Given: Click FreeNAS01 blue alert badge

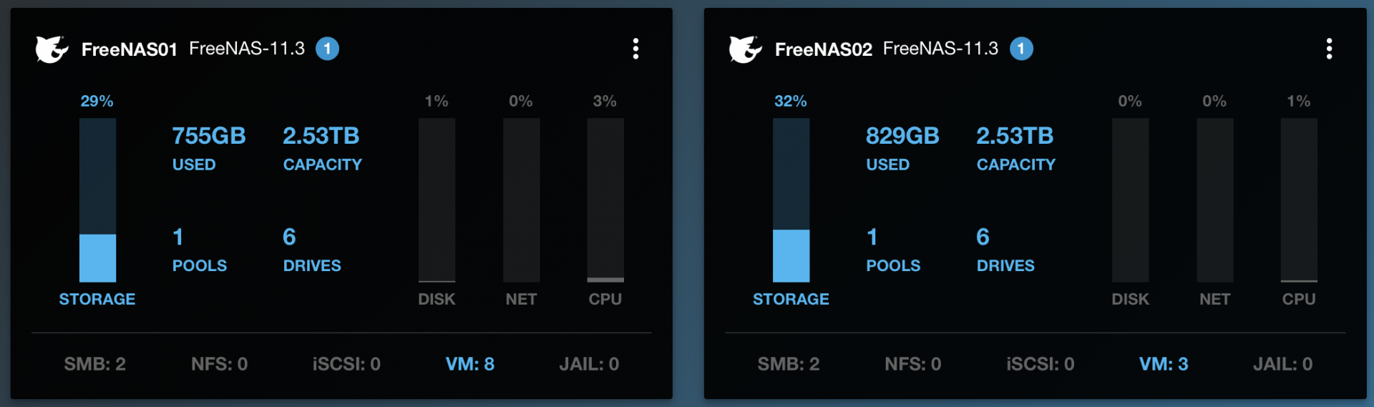Looking at the screenshot, I should coord(327,49).
